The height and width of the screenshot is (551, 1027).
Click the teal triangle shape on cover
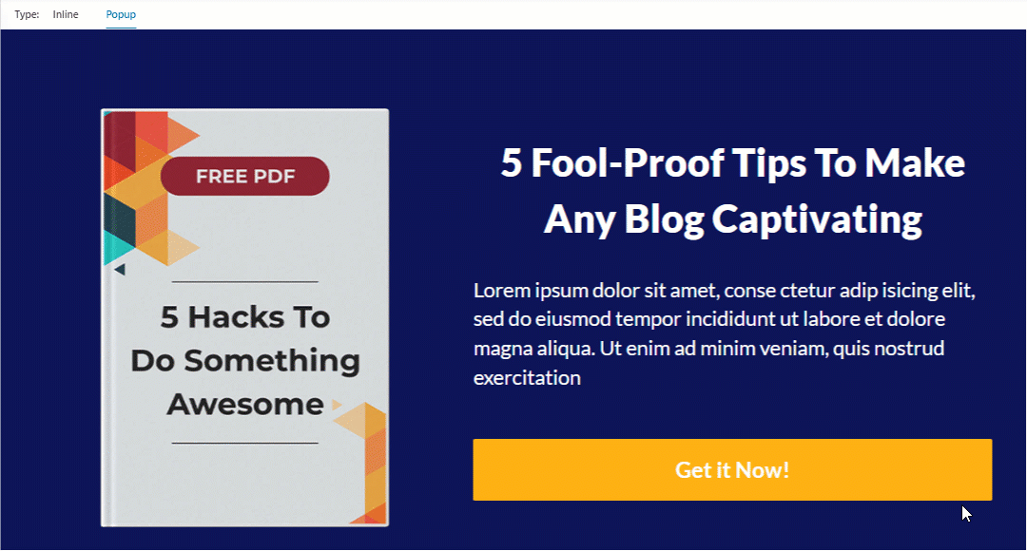pos(117,247)
